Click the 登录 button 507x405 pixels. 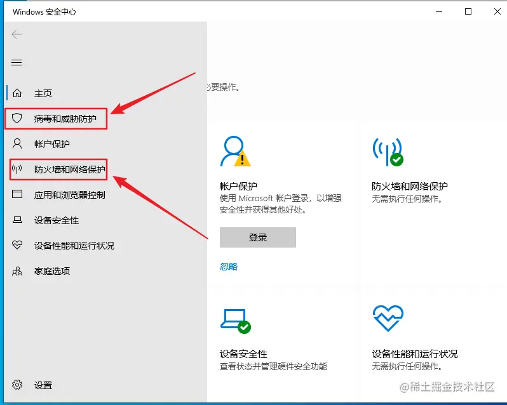click(x=258, y=237)
